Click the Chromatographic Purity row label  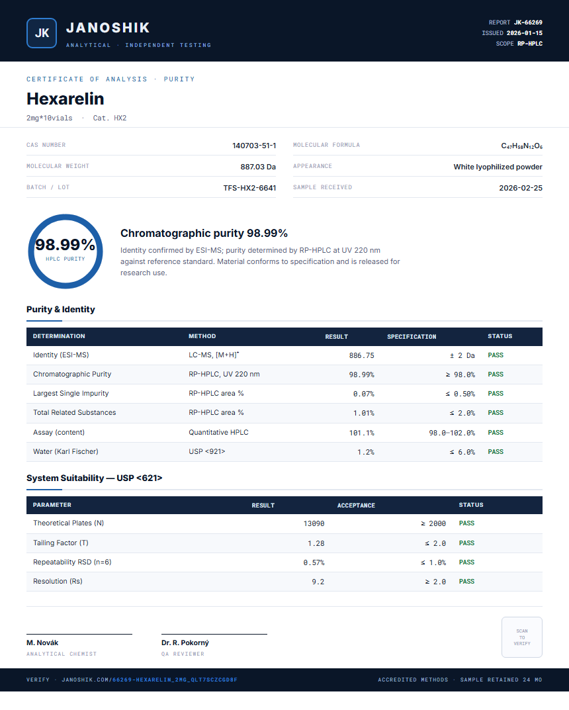tap(72, 374)
